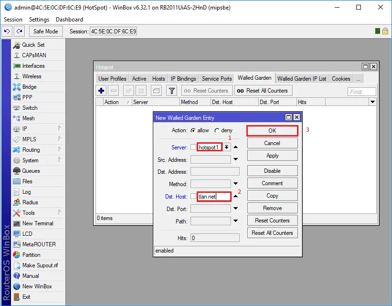Click Cancel in the dialog
The height and width of the screenshot is (306, 392).
tap(272, 143)
